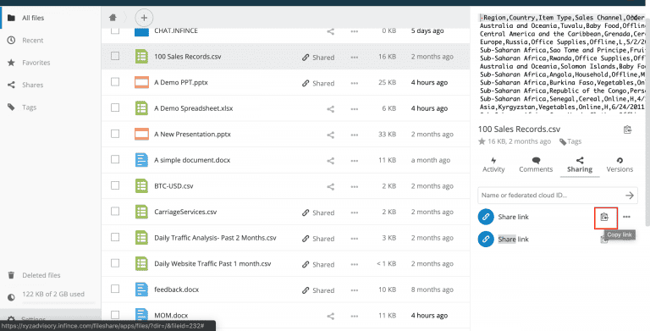This screenshot has height=331, width=650.
Task: Switch to the Activity tab
Action: coord(493,165)
